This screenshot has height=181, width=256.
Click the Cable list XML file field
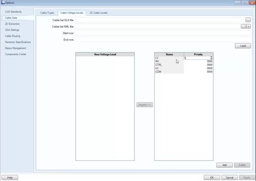click(x=158, y=26)
